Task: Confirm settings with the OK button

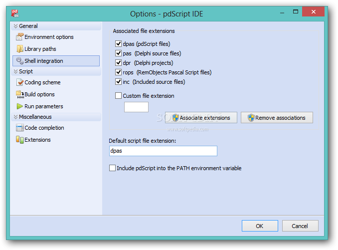Action: tap(260, 226)
